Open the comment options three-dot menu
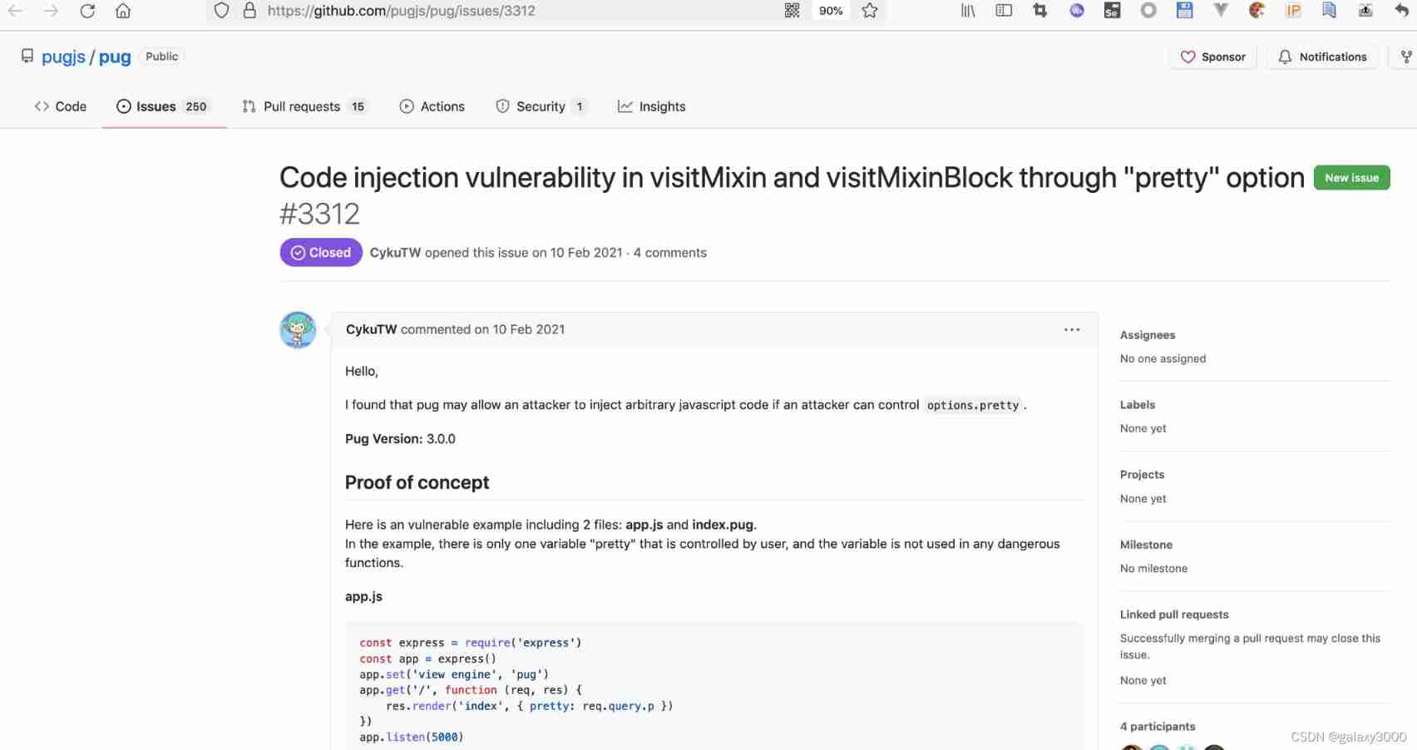The image size is (1417, 750). click(1072, 330)
